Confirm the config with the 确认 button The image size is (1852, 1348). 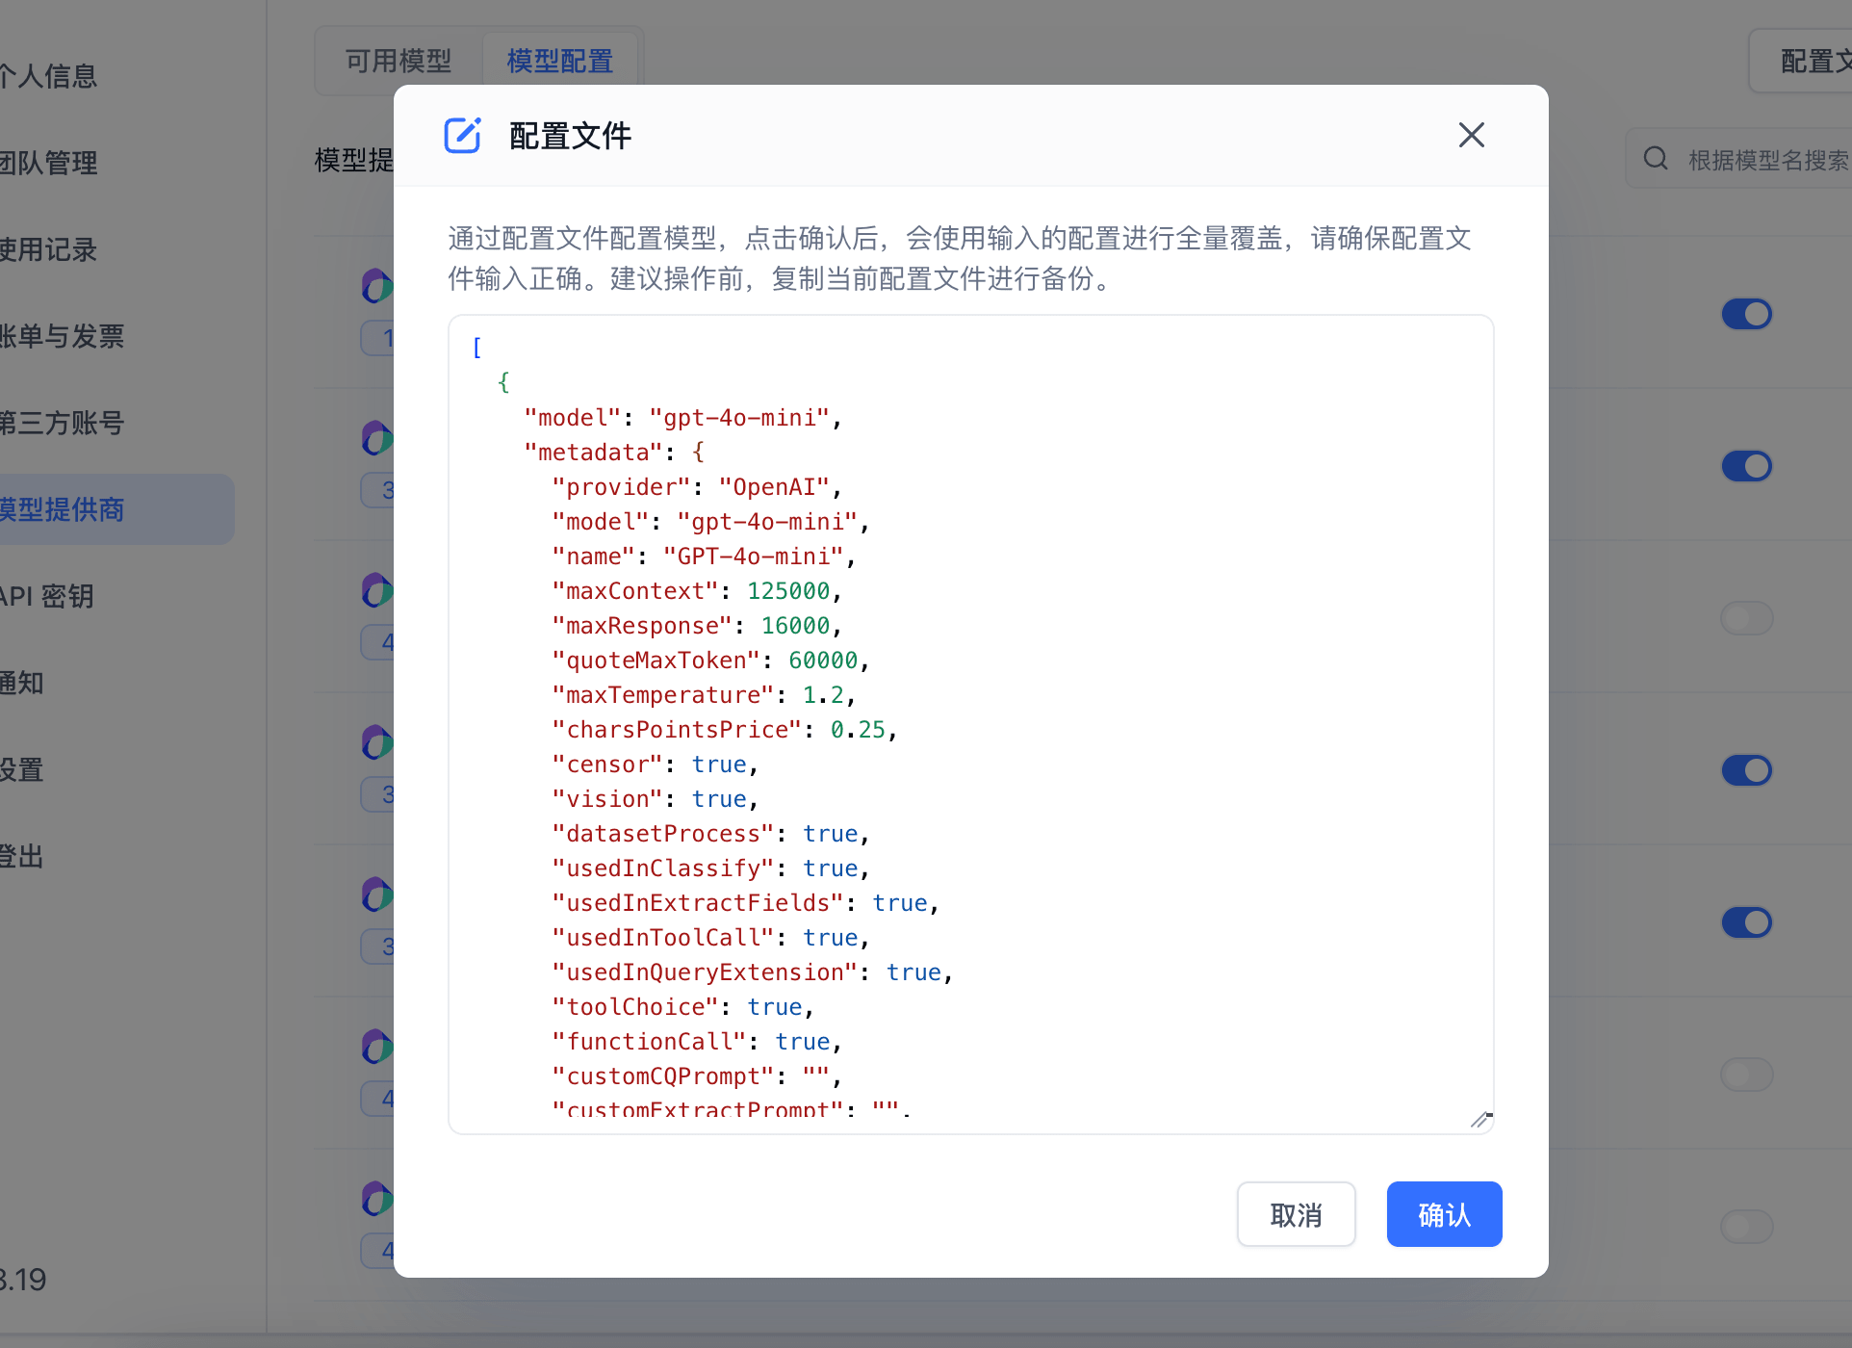click(x=1444, y=1214)
